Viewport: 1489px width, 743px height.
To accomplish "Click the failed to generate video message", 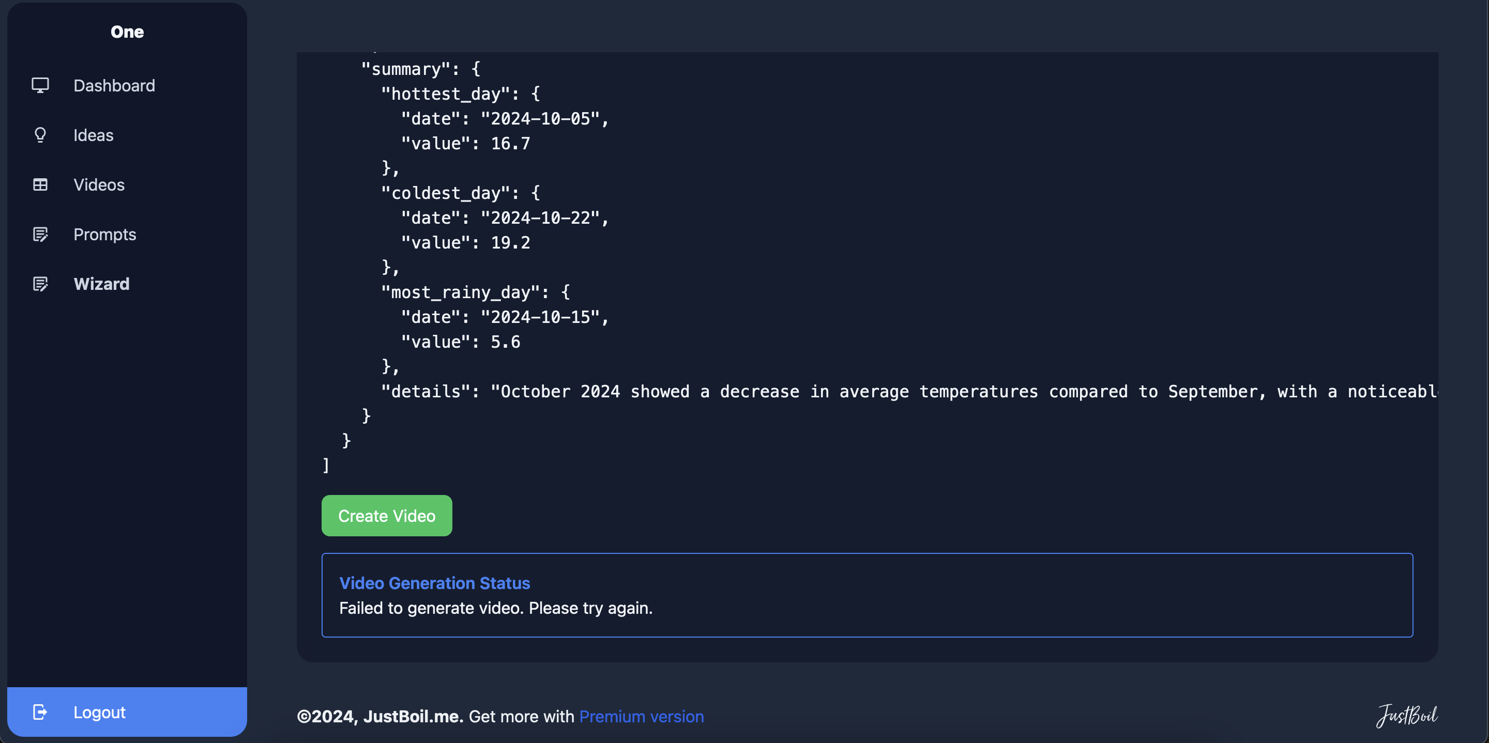I will pos(495,608).
